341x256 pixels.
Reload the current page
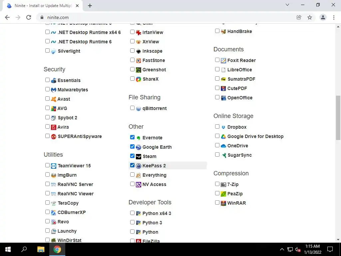29,17
